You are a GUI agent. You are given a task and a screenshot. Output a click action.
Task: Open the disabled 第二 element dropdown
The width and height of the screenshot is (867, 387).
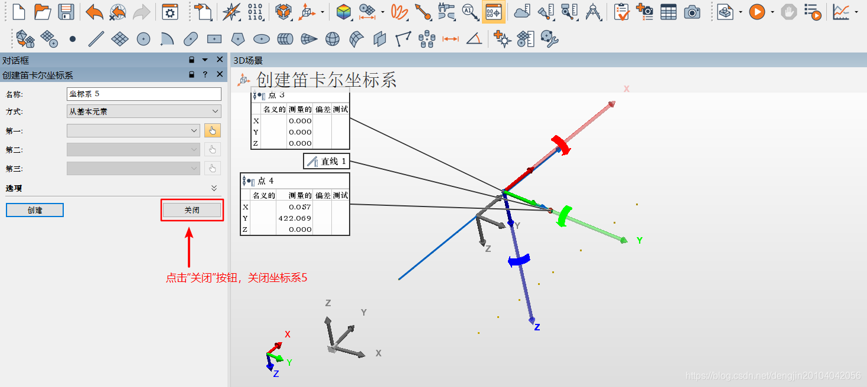tap(133, 149)
